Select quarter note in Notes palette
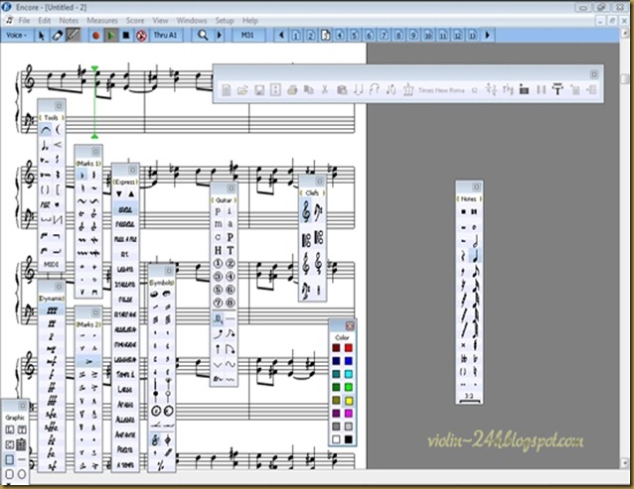This screenshot has height=489, width=634. point(476,256)
